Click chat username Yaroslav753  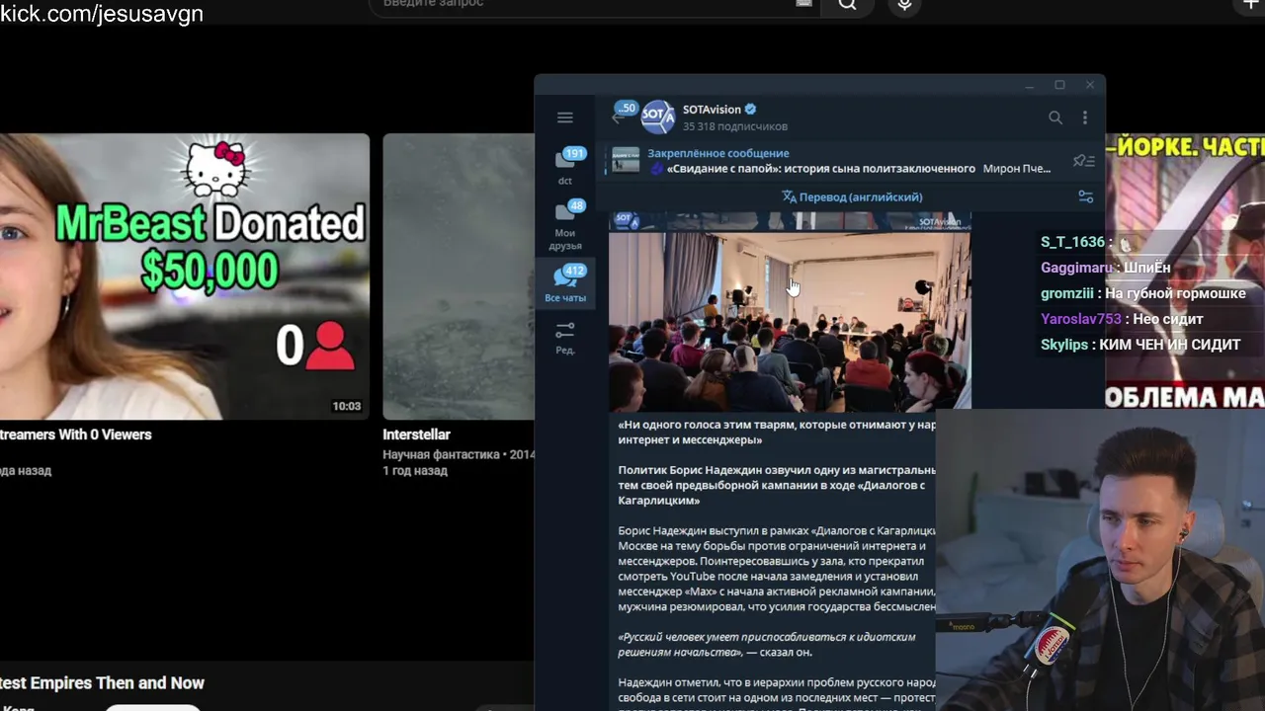pyautogui.click(x=1081, y=319)
